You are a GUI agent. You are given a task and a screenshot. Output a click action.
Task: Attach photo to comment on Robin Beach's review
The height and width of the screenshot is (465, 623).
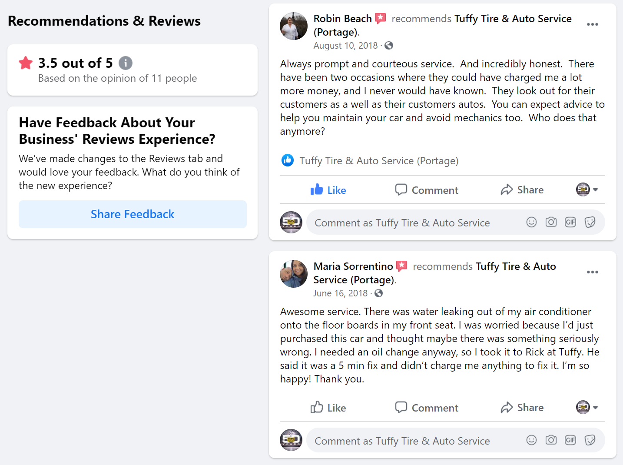[x=551, y=223]
